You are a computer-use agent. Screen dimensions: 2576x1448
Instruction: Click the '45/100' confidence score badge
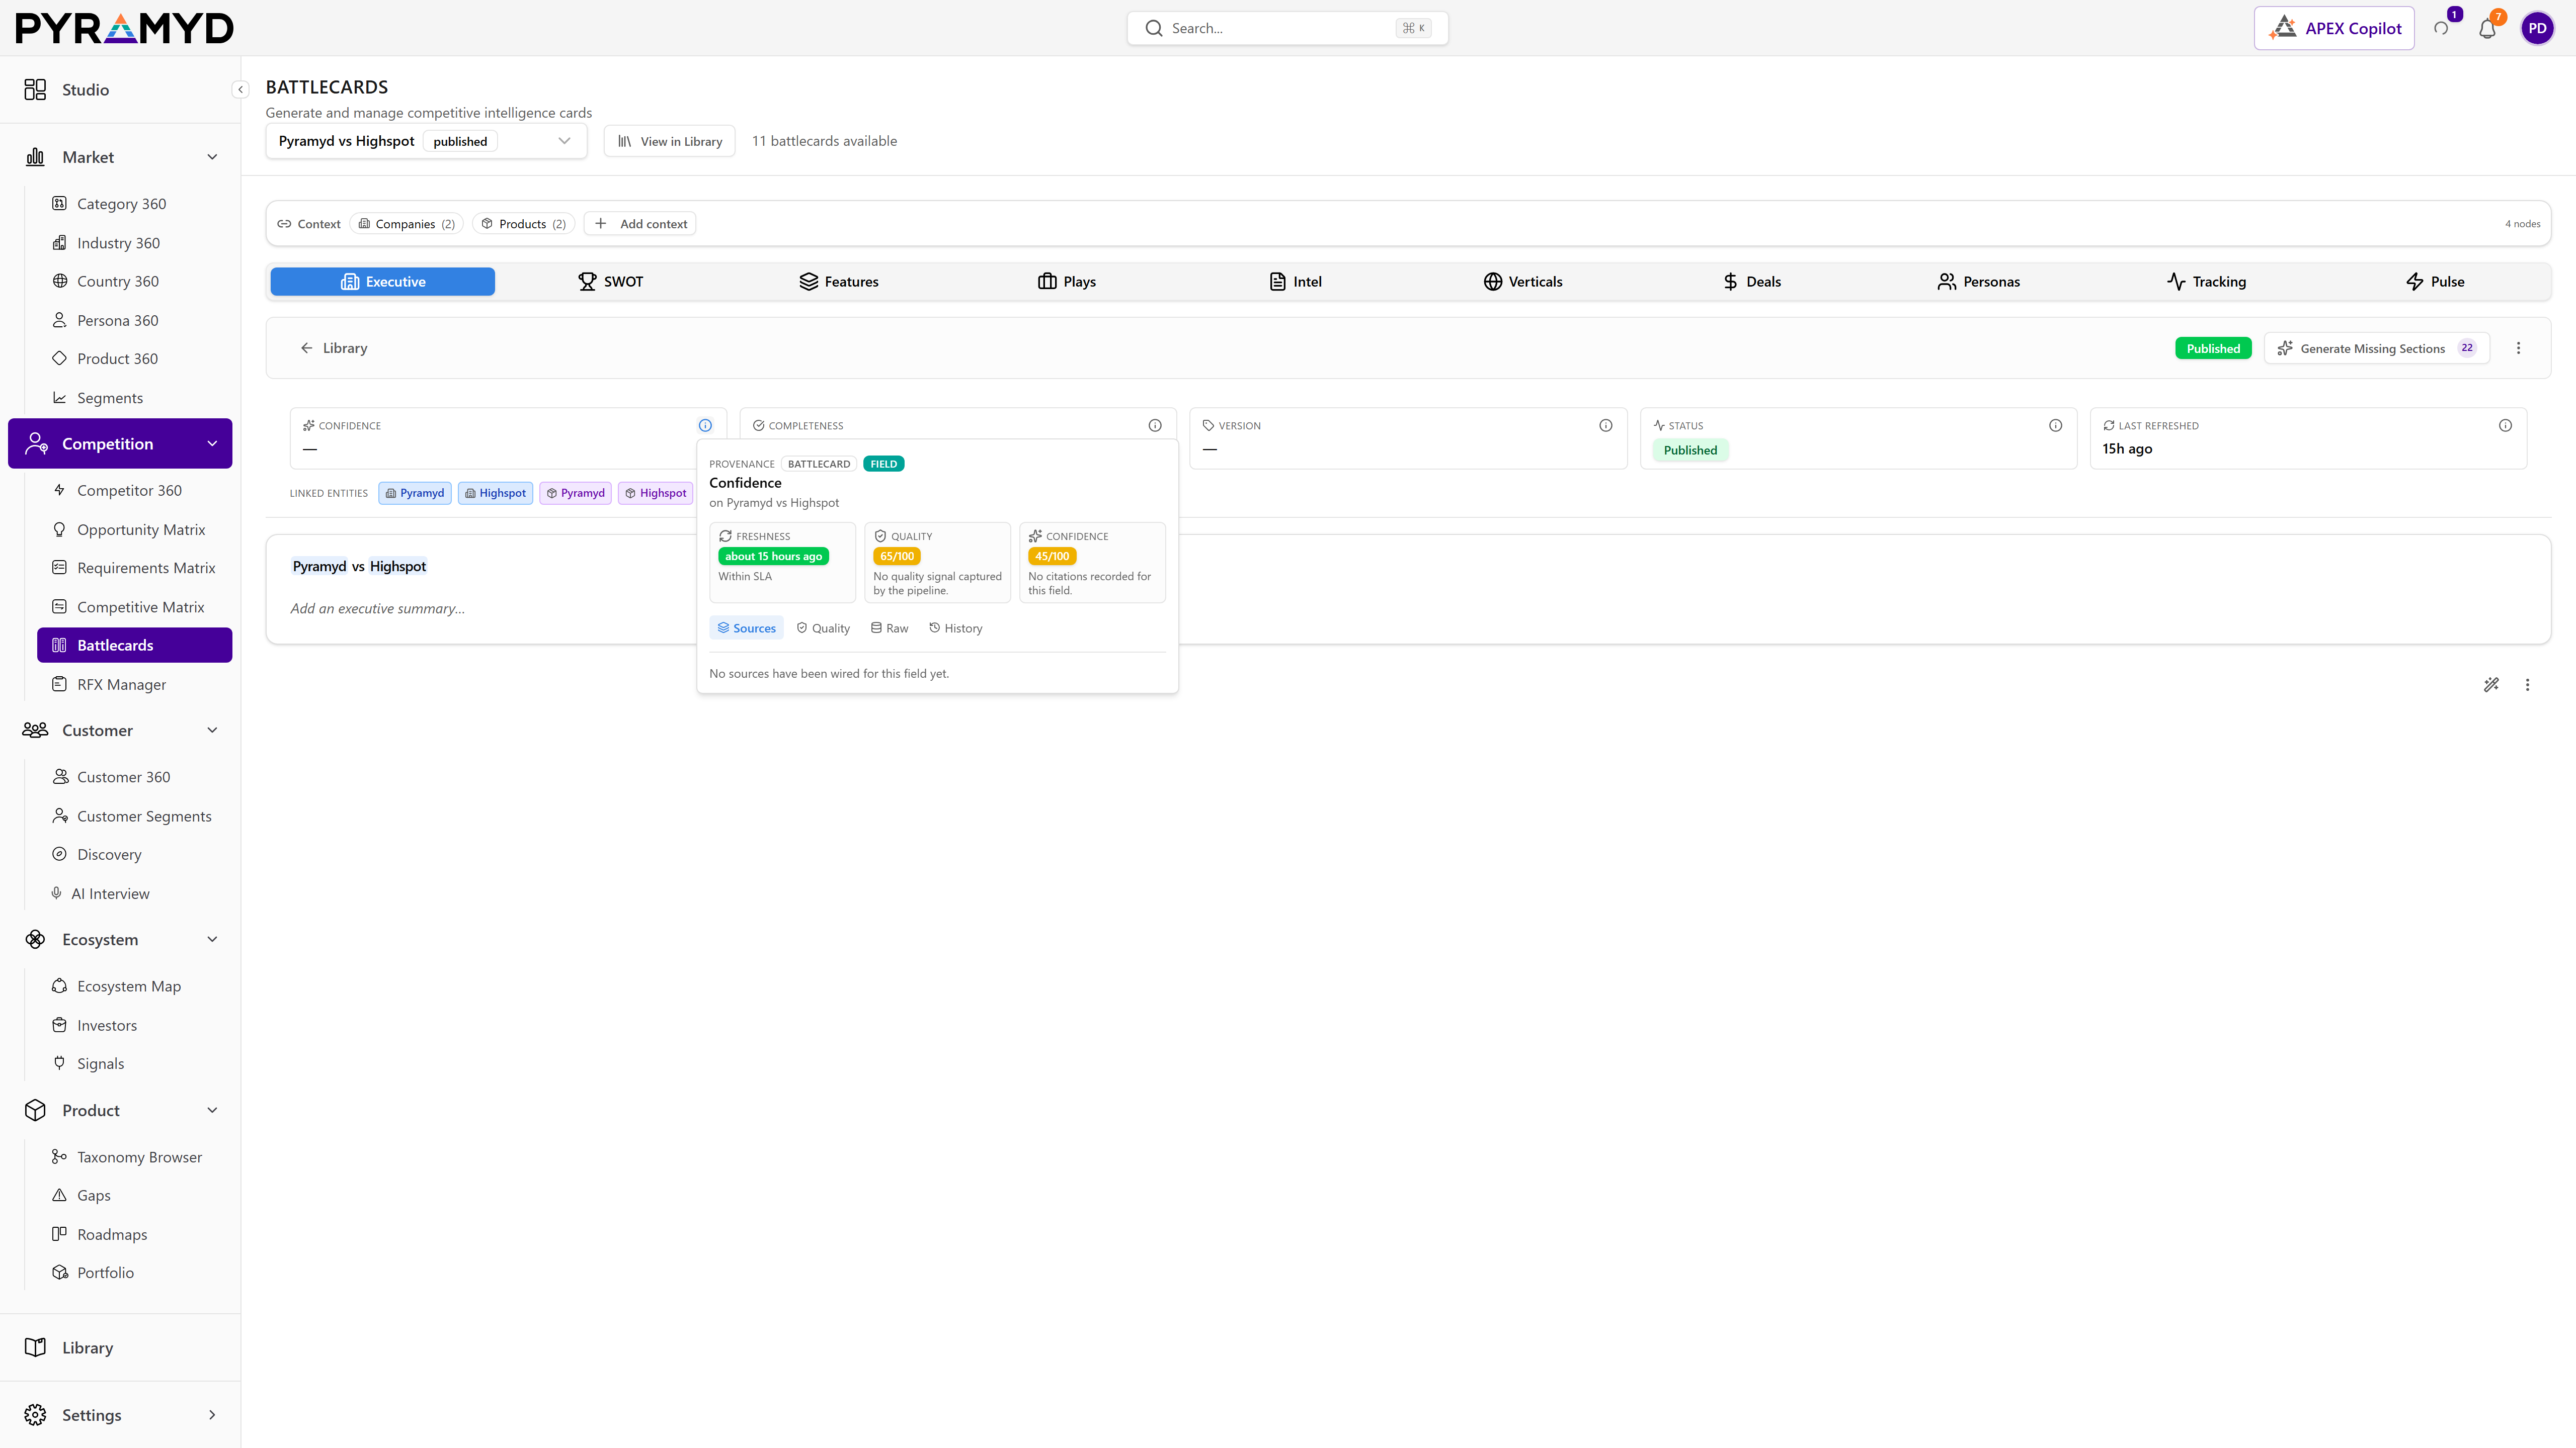click(1052, 557)
